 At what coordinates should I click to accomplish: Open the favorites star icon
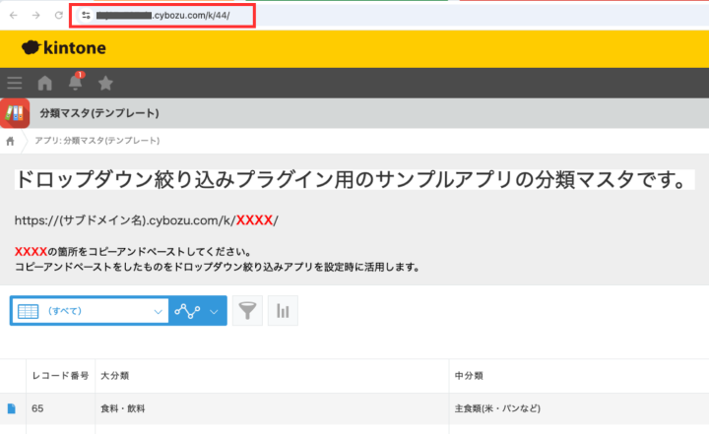click(x=105, y=83)
